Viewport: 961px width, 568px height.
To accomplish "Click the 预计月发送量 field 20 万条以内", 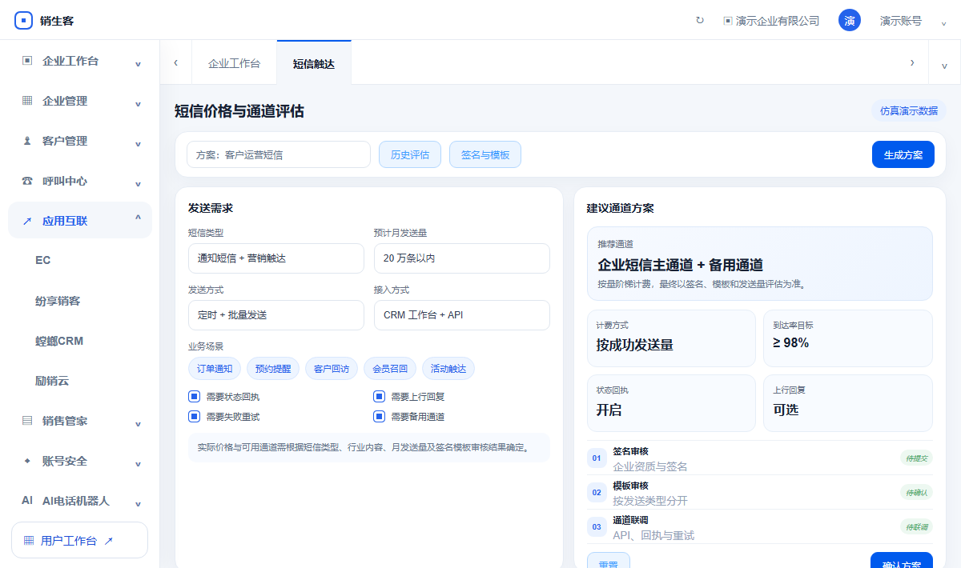I will [462, 258].
